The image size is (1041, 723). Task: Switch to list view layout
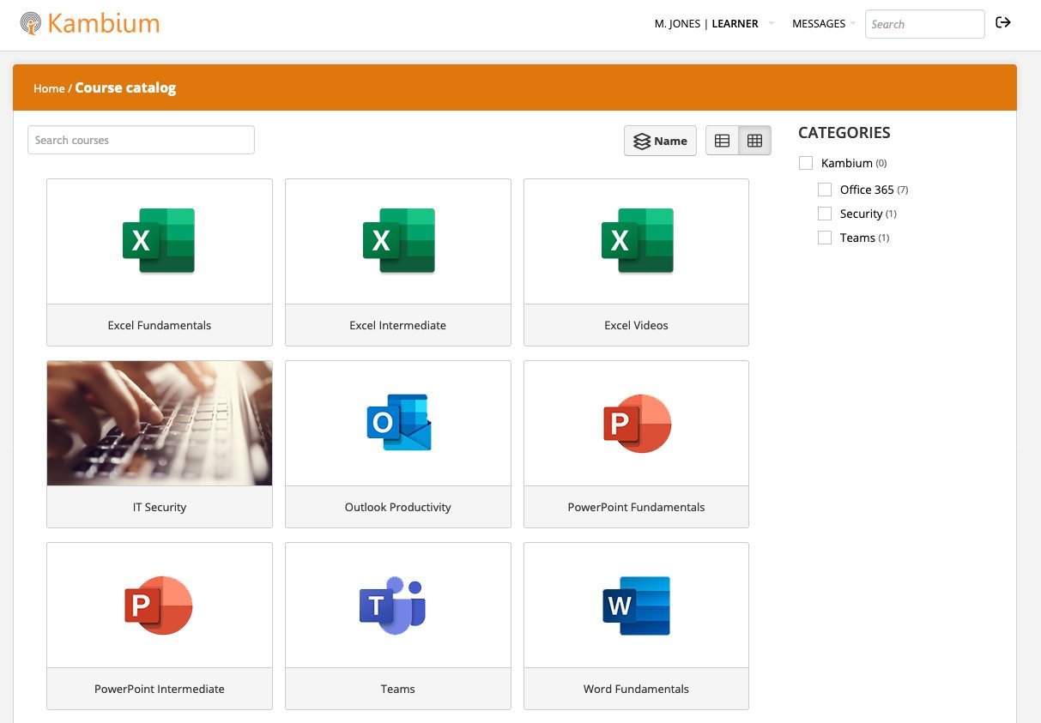[723, 141]
